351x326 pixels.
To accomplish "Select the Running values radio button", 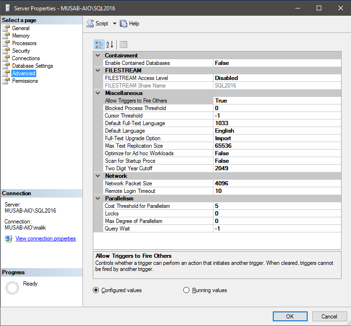I will [x=187, y=290].
